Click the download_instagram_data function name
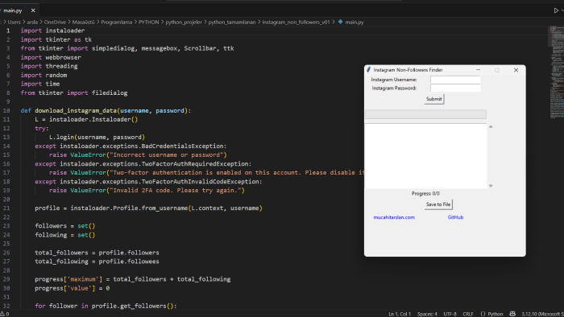This screenshot has width=564, height=317. [76, 110]
